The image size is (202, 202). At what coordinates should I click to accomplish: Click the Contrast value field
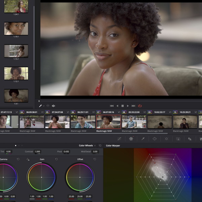[x=37, y=151]
